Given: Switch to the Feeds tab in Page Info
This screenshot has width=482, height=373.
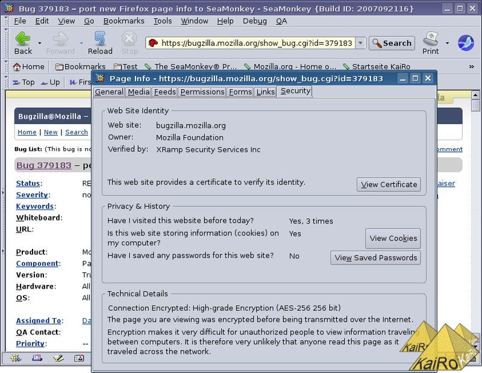Looking at the screenshot, I should tap(164, 92).
